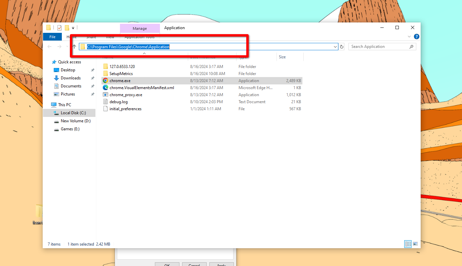
Task: Click the pin icon beside Pictures
Action: coord(92,94)
